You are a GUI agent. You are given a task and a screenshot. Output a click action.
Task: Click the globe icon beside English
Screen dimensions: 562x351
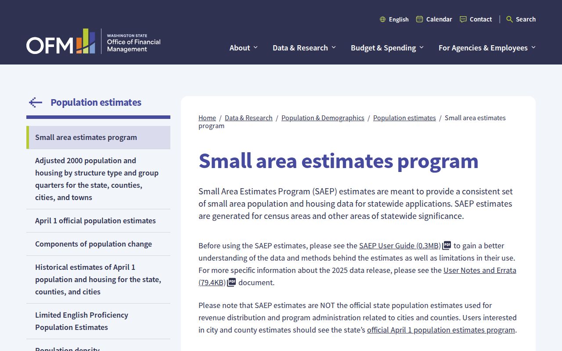(382, 19)
